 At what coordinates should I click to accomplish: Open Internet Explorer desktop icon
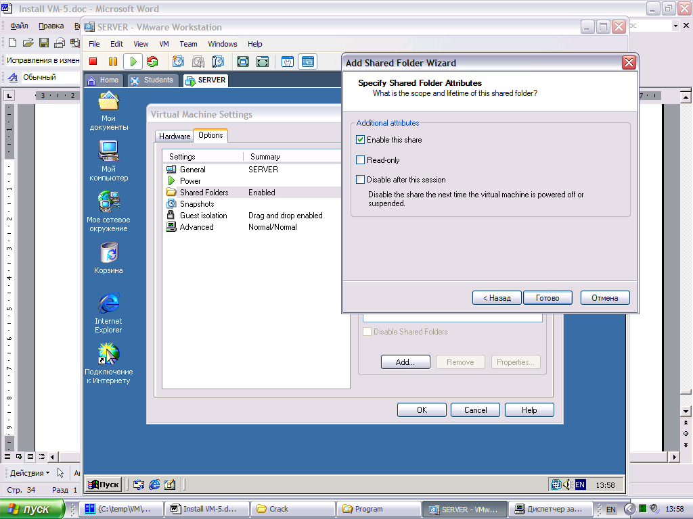coord(108,312)
